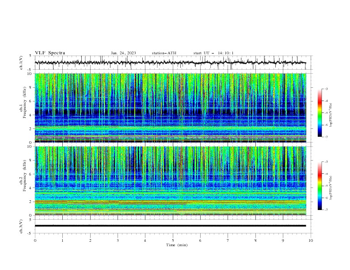Click the log(PSD) label beside the ch.1 color bar
Viewport: 350px width, 270px height.
(331, 115)
